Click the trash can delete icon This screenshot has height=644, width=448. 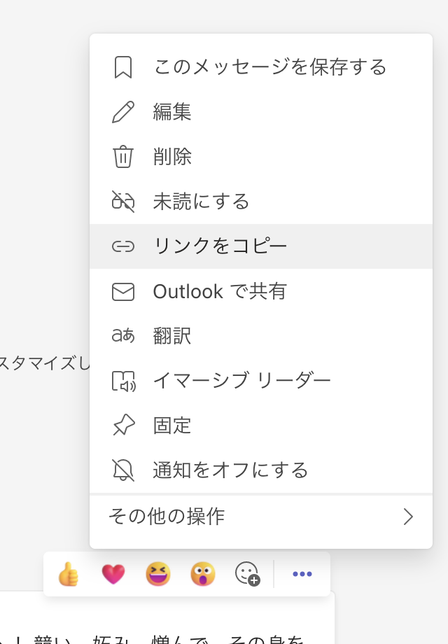coord(123,157)
